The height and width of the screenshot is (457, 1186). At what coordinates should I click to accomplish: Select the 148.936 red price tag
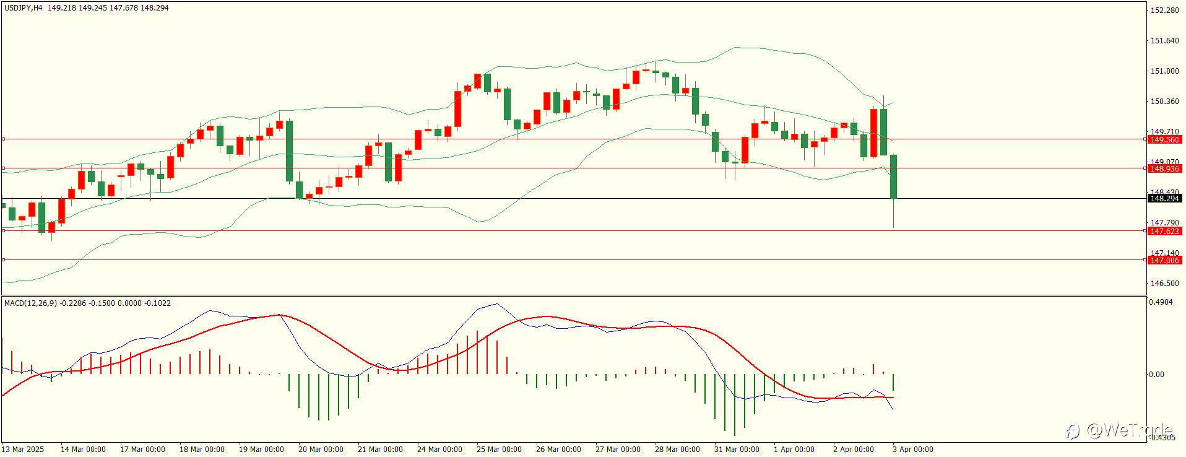point(1164,169)
